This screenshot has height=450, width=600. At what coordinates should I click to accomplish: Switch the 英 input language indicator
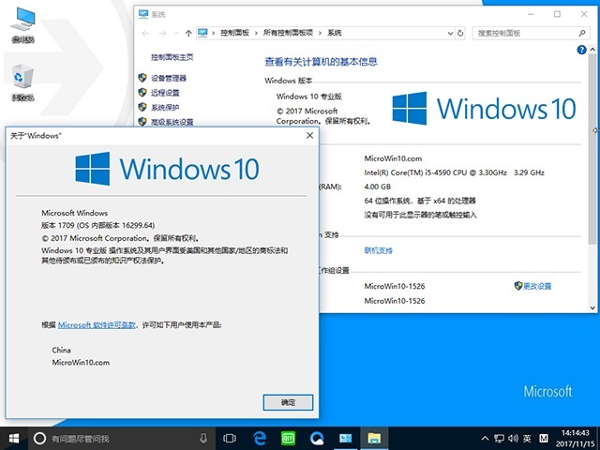pyautogui.click(x=527, y=438)
